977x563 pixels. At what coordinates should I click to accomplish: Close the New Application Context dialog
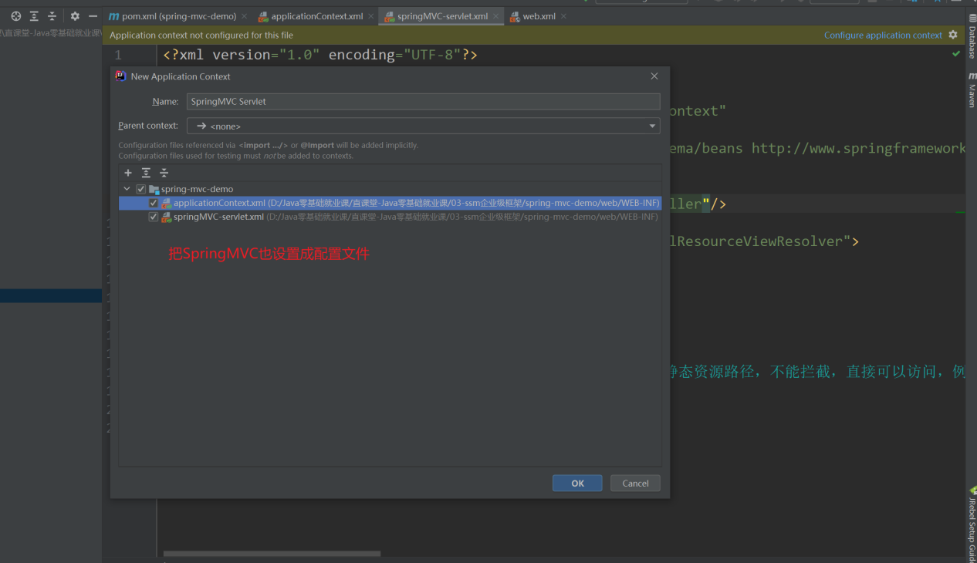(654, 76)
